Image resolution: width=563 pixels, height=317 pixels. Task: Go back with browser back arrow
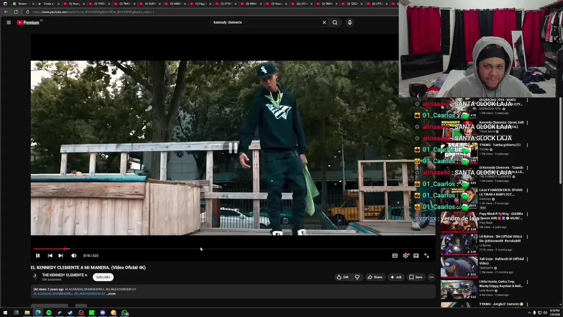point(6,12)
